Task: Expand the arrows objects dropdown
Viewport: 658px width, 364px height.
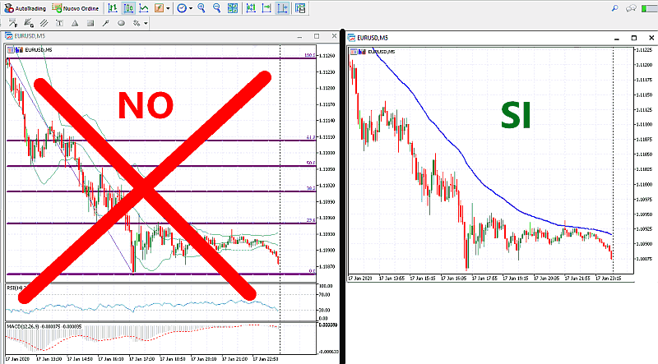Action: coord(137,23)
